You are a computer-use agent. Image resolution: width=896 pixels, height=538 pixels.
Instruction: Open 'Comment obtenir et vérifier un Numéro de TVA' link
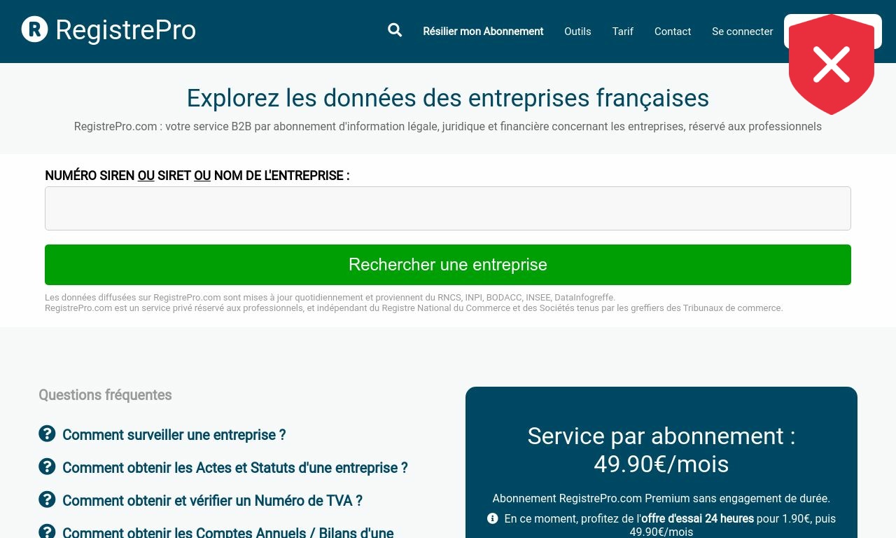point(212,501)
